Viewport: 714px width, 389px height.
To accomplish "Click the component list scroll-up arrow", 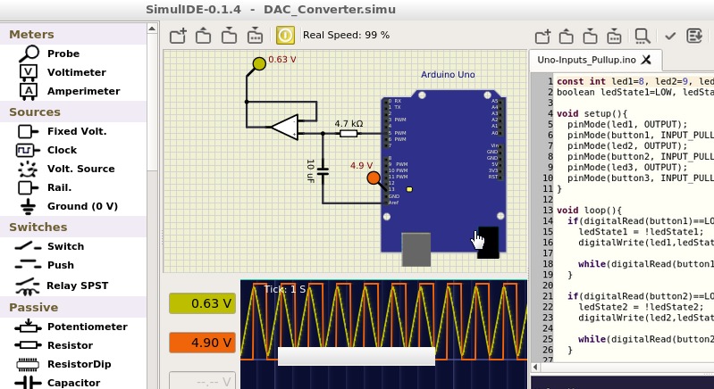I will [x=152, y=29].
